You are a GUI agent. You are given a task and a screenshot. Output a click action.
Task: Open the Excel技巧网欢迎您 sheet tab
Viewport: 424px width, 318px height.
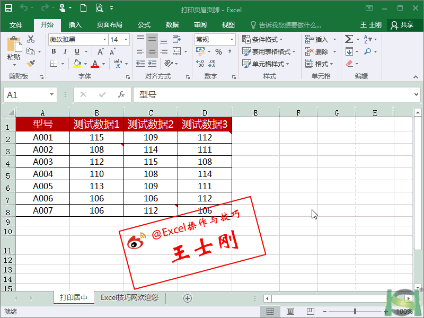pyautogui.click(x=129, y=297)
